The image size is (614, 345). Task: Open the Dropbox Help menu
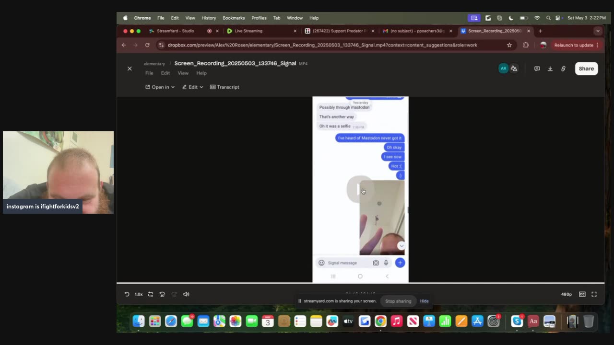pos(201,73)
